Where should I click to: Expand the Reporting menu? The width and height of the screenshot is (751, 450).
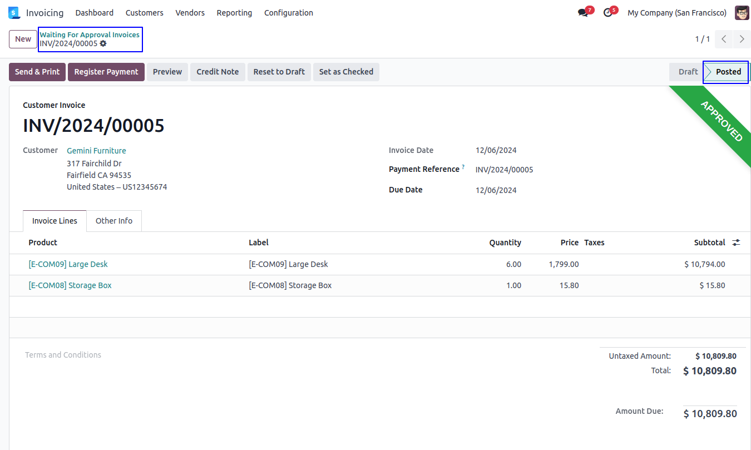pyautogui.click(x=234, y=13)
